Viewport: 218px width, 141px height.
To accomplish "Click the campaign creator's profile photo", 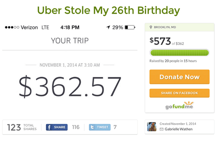I will click(152, 127).
